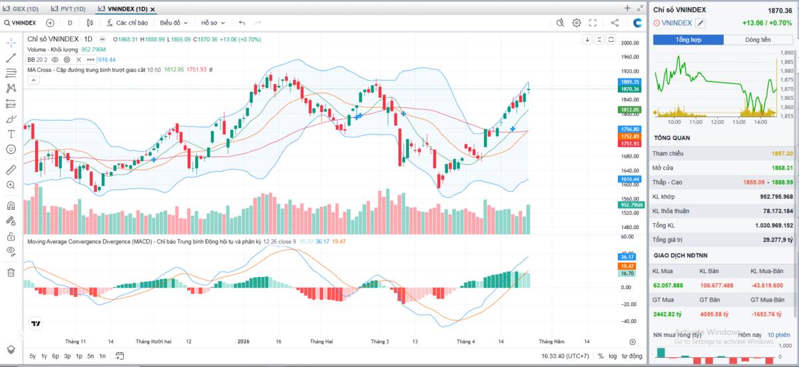Open the pattern drawing tool
Image resolution: width=799 pixels, height=367 pixels.
point(11,88)
